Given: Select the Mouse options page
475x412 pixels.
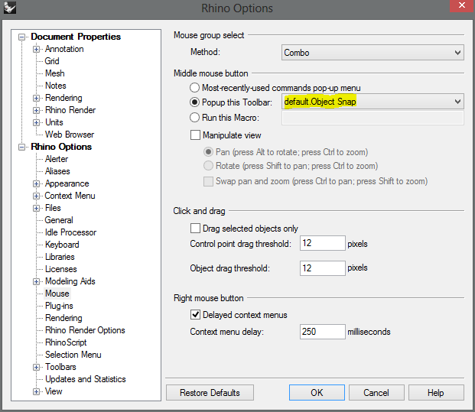Looking at the screenshot, I should 57,294.
